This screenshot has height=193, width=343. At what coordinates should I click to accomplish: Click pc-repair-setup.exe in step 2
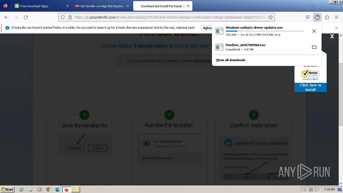168,141
